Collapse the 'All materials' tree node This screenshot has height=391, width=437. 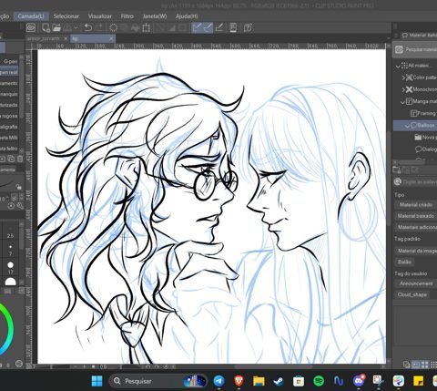[398, 66]
